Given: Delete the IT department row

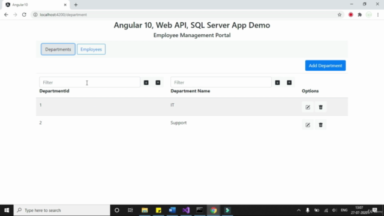Looking at the screenshot, I should 320,107.
